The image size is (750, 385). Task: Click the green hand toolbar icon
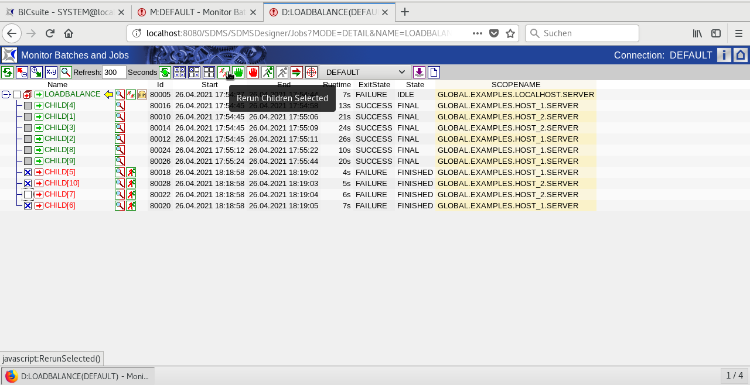click(x=238, y=72)
